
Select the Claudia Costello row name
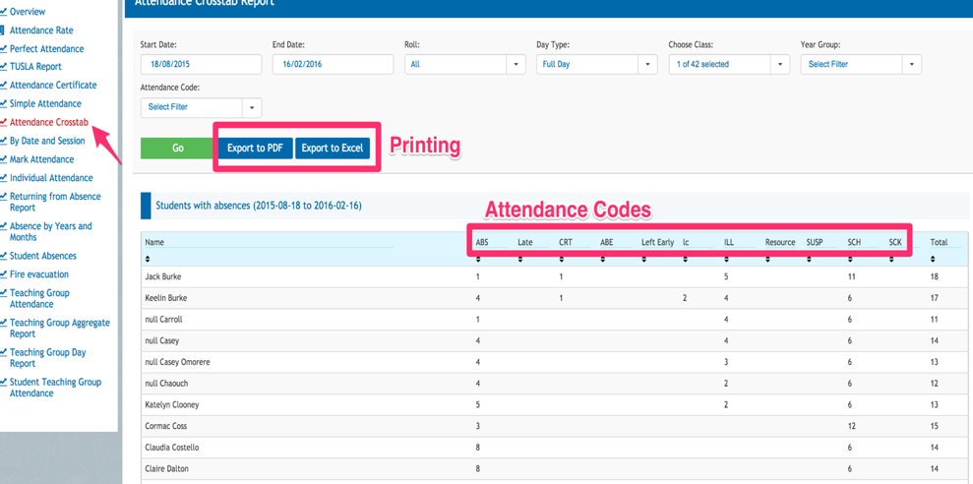pos(171,448)
